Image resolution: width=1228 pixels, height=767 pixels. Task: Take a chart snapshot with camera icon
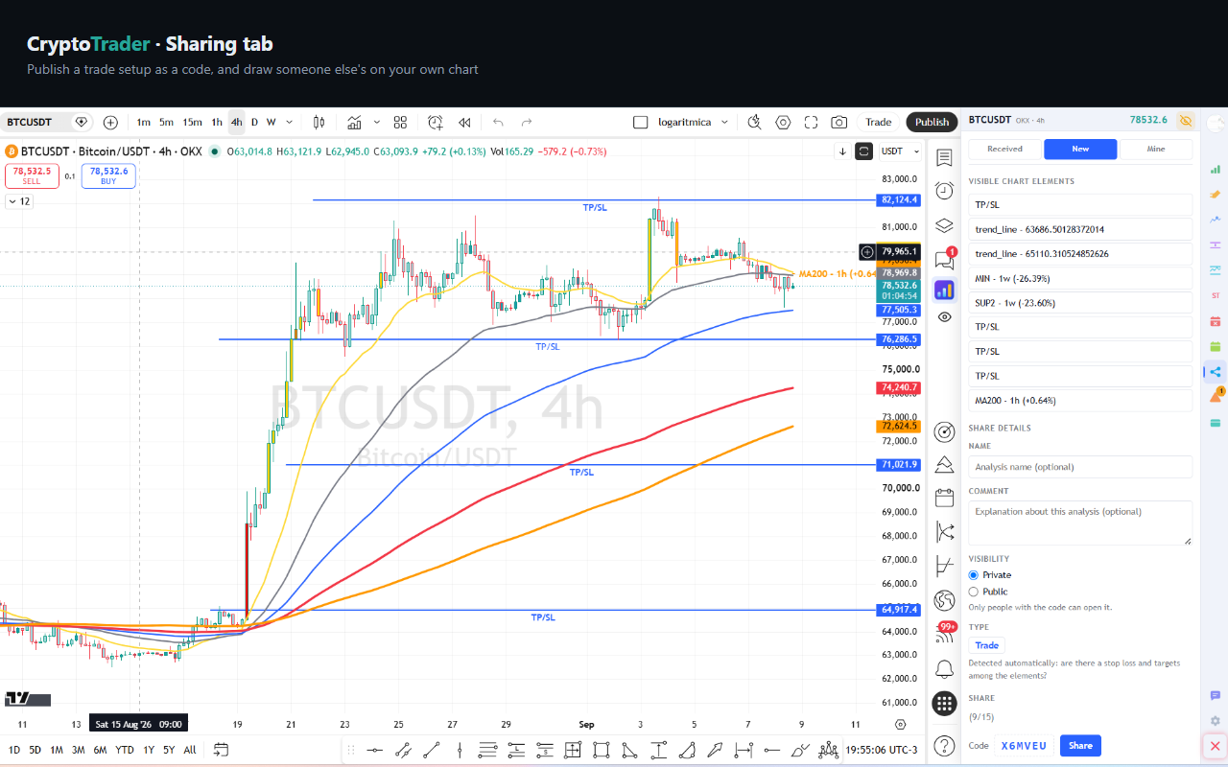pyautogui.click(x=839, y=122)
